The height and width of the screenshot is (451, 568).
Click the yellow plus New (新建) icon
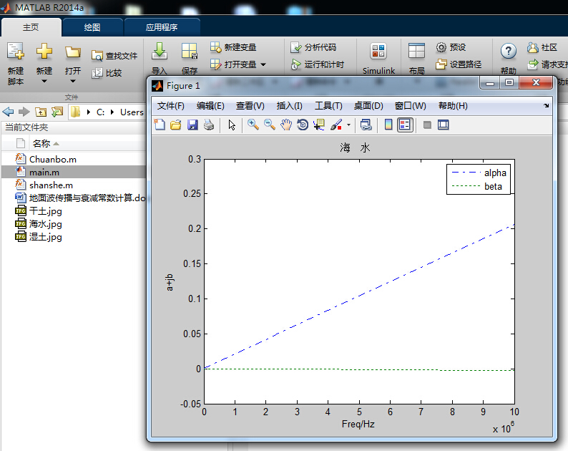pos(44,51)
